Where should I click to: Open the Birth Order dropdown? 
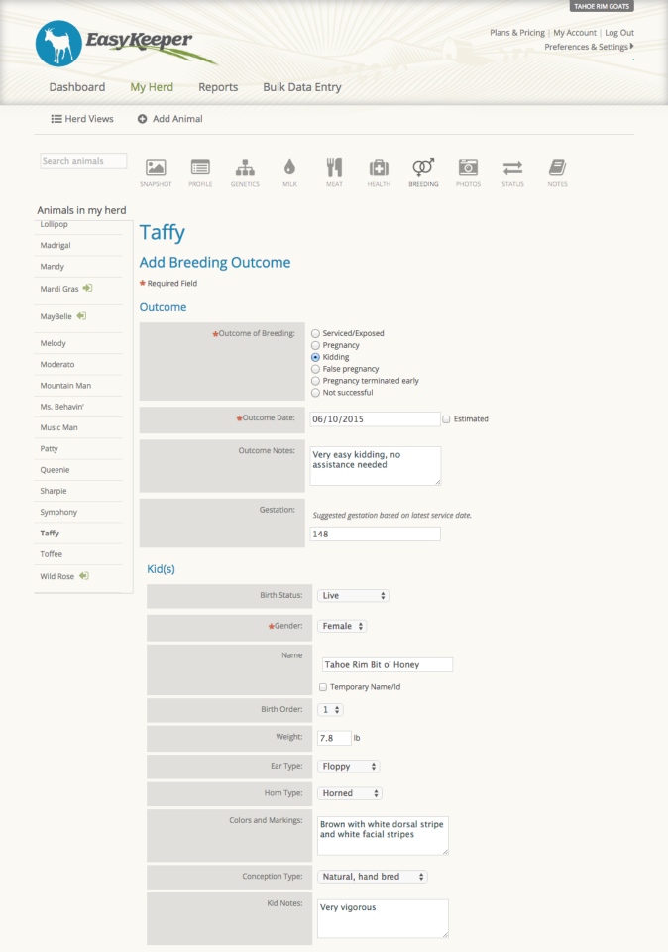click(331, 710)
